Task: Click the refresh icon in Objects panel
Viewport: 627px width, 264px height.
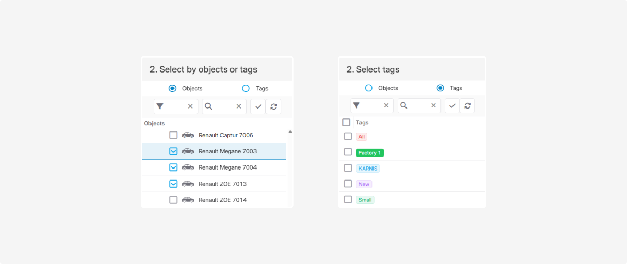Action: tap(273, 106)
